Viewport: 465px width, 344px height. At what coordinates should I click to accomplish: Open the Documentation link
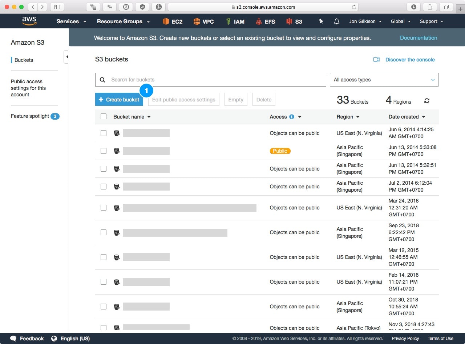(x=418, y=38)
